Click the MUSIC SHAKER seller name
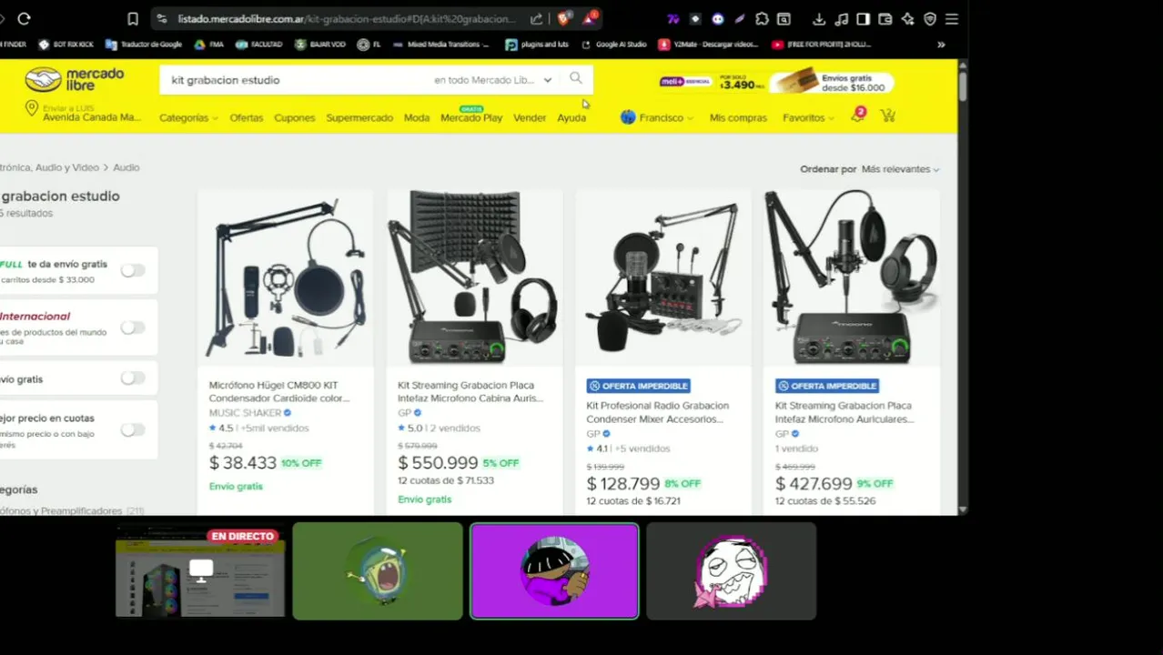This screenshot has height=655, width=1163. coord(245,413)
